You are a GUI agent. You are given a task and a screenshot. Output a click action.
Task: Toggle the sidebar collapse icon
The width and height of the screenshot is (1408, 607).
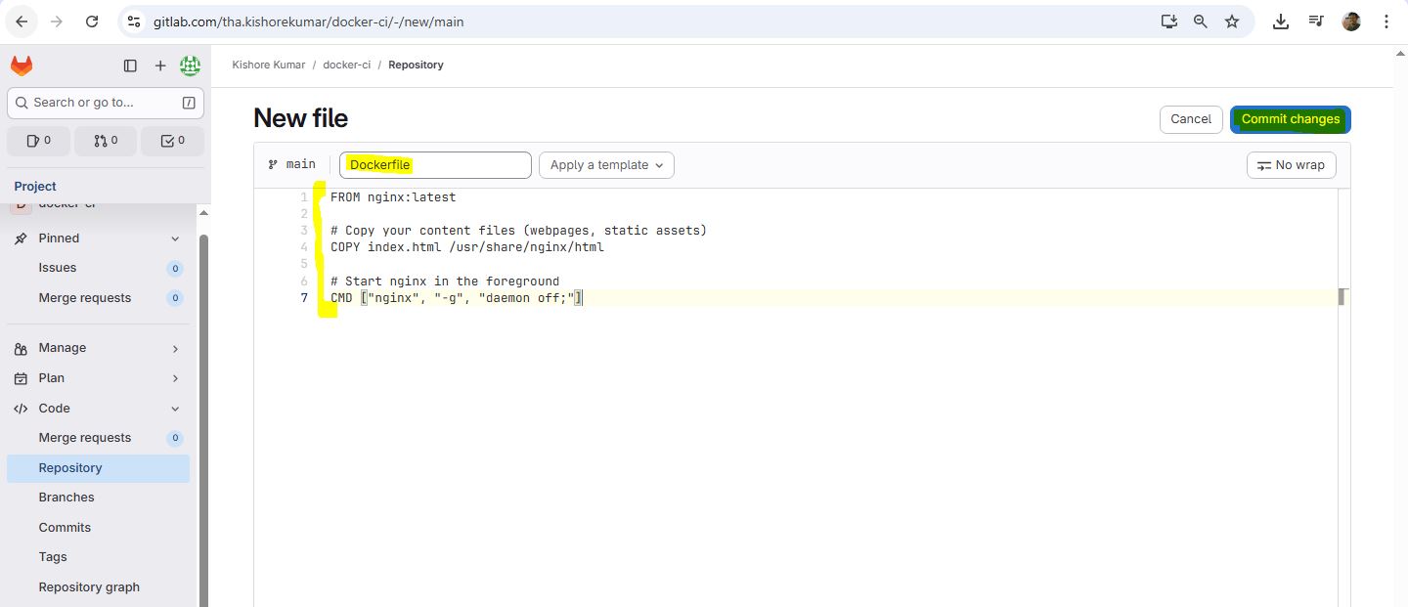click(x=130, y=65)
